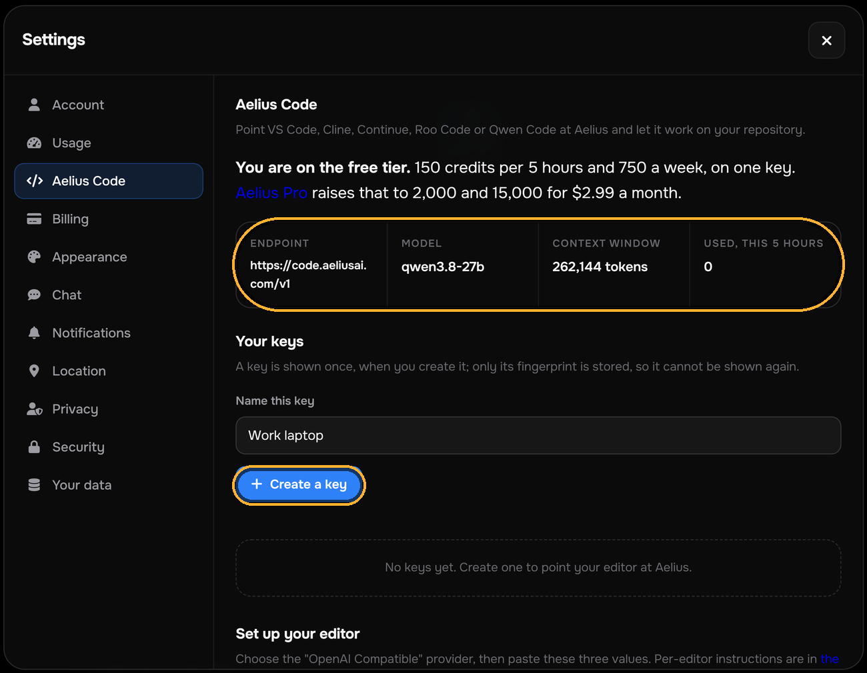The width and height of the screenshot is (867, 673).
Task: Switch to Security settings
Action: pyautogui.click(x=109, y=446)
